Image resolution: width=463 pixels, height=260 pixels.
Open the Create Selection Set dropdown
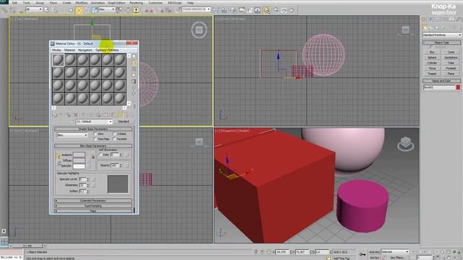coord(196,9)
